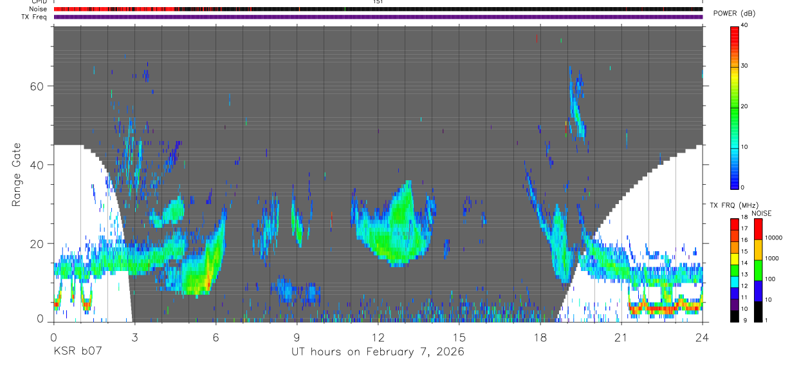Click the "18" tick on UT hours axis
790x365 pixels.
click(540, 337)
